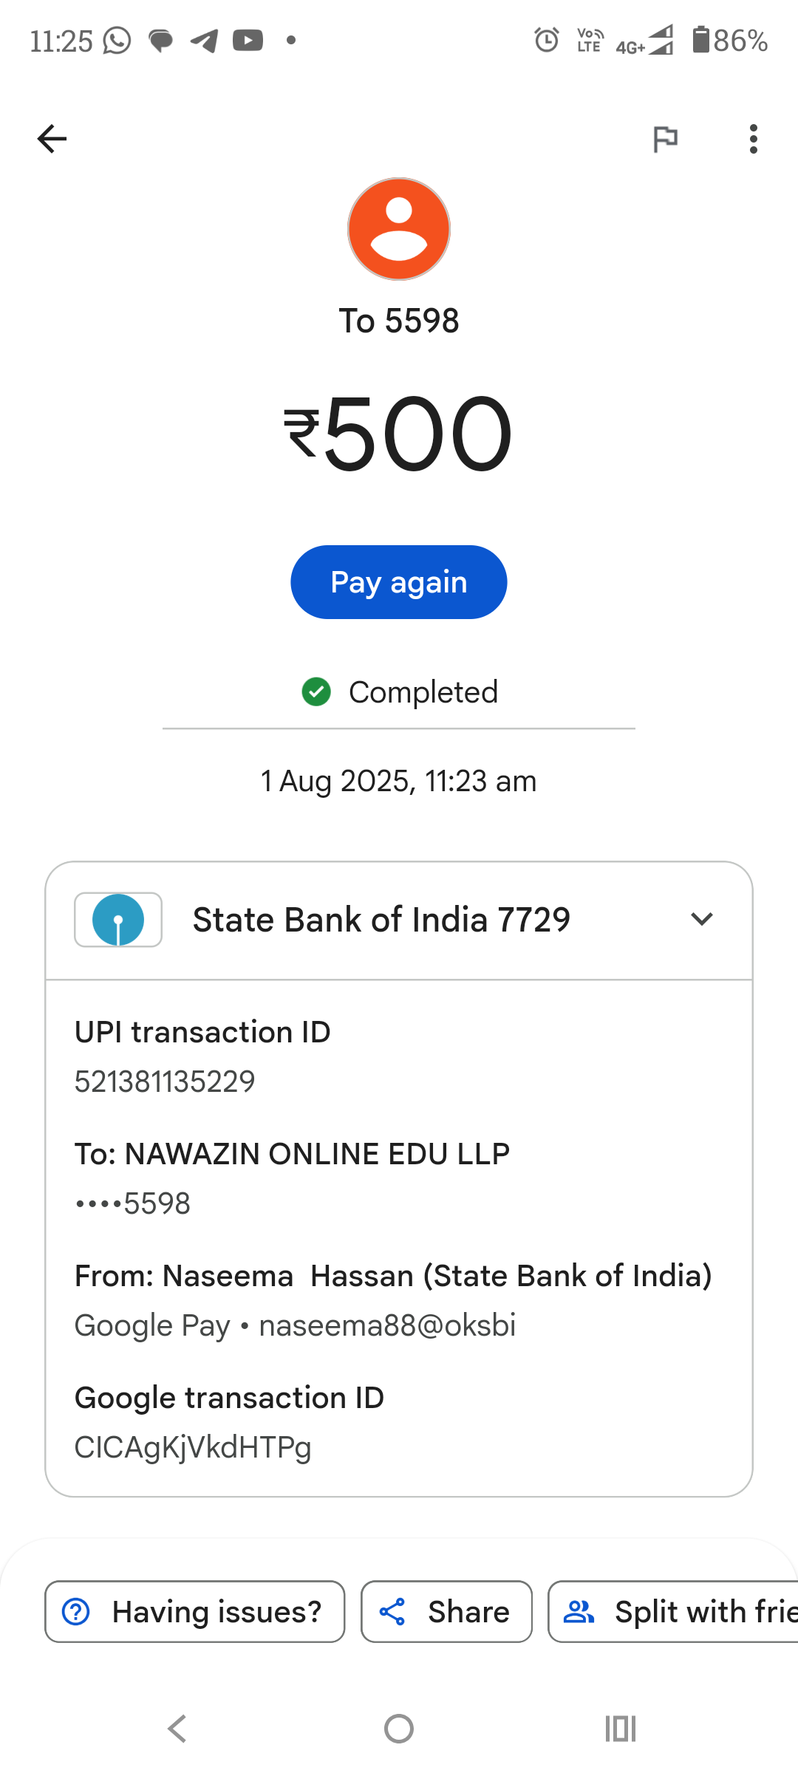Screen dimensions: 798x1773
Task: Tap the Android home navigation button
Action: pyautogui.click(x=399, y=1729)
